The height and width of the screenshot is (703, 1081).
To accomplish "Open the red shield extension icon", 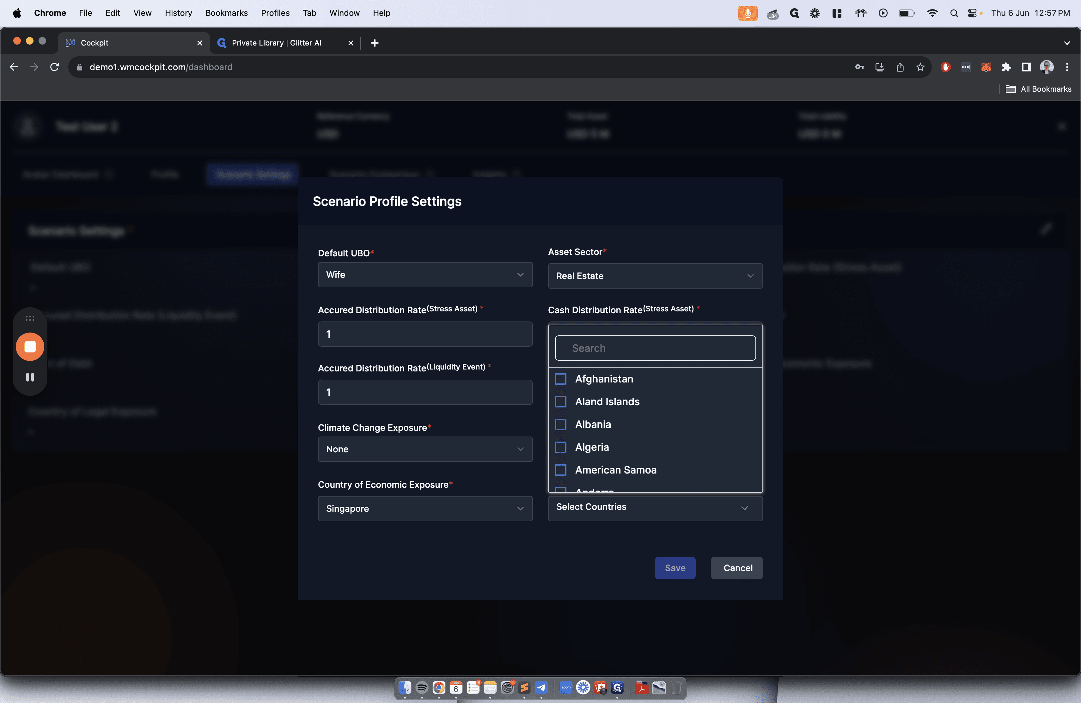I will point(946,67).
